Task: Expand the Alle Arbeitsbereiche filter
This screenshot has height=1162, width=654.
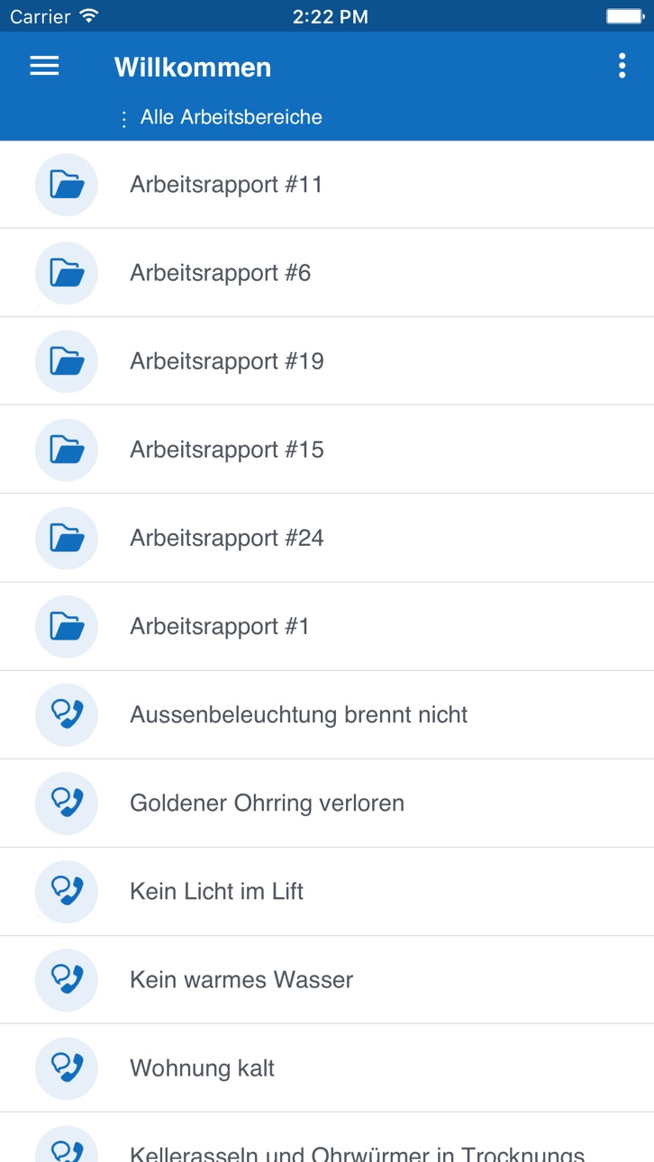Action: (222, 117)
